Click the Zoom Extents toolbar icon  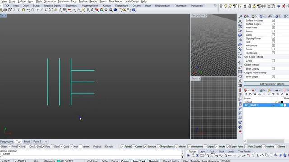pyautogui.click(x=51, y=10)
